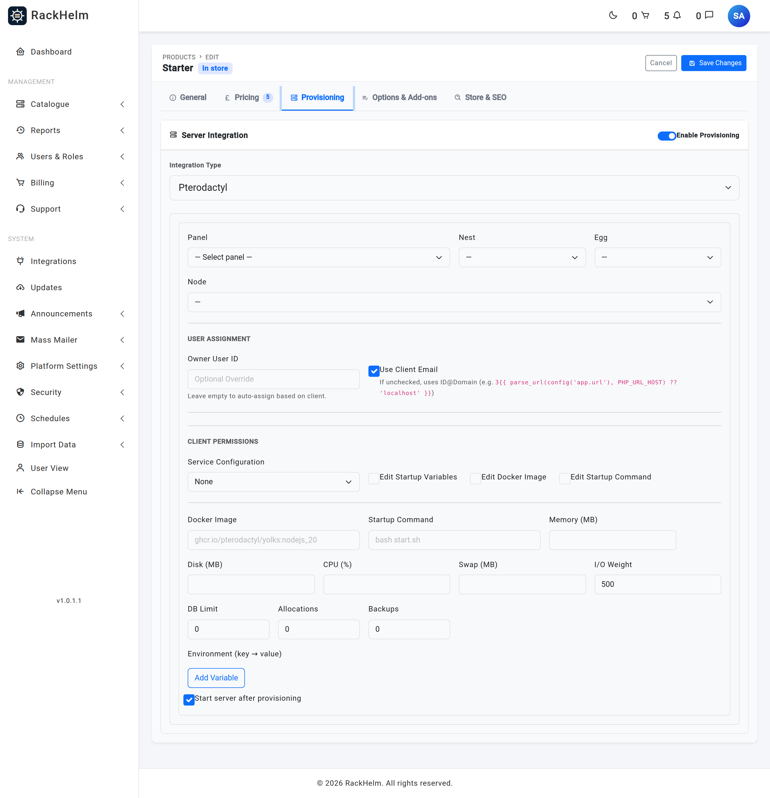Click the Announcements megaphone icon
This screenshot has height=798, width=770.
point(20,313)
